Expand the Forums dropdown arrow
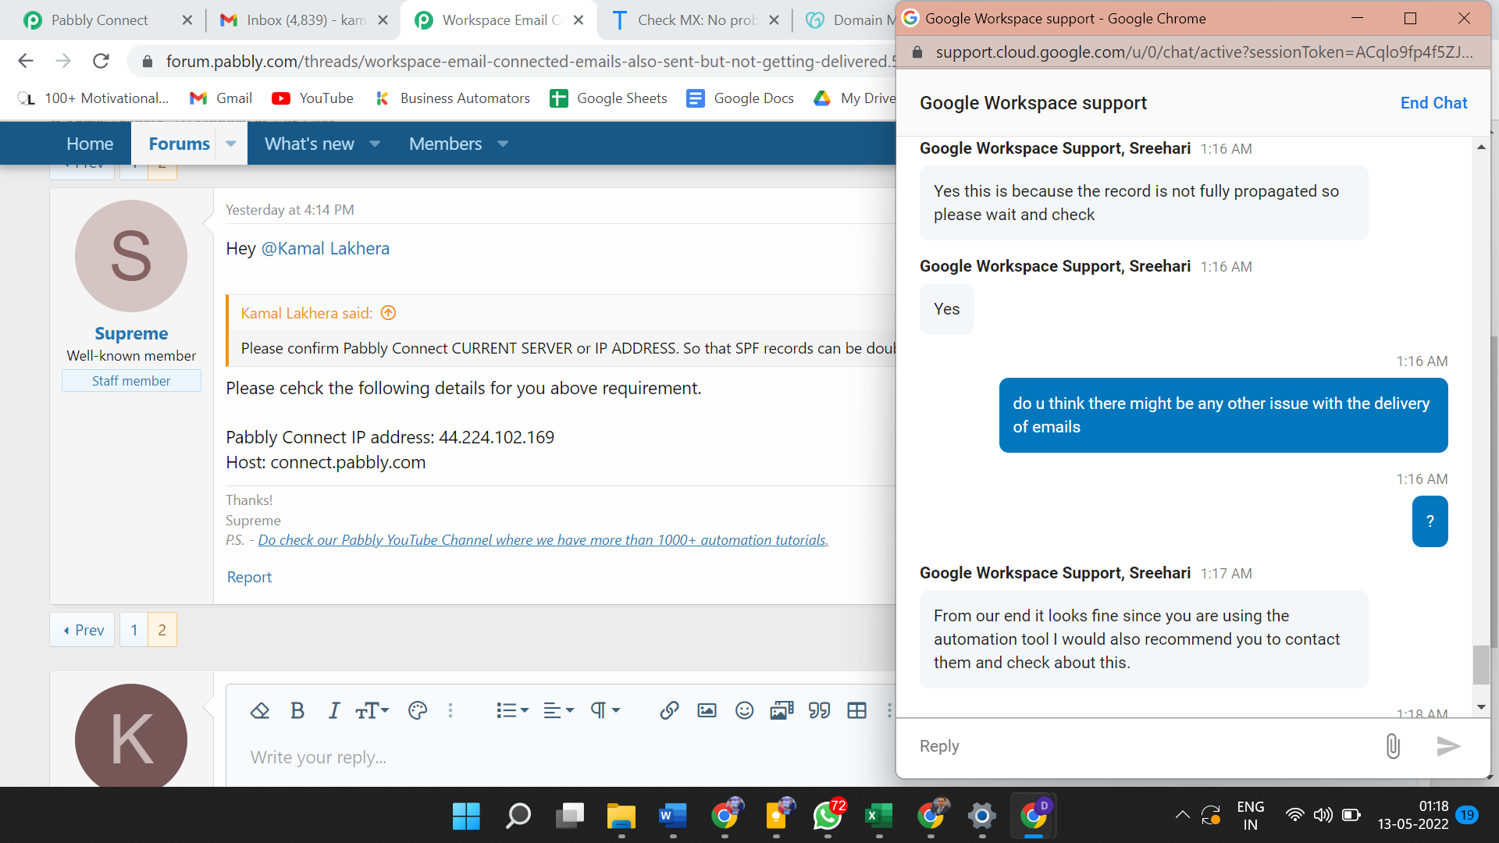1499x843 pixels. tap(231, 144)
